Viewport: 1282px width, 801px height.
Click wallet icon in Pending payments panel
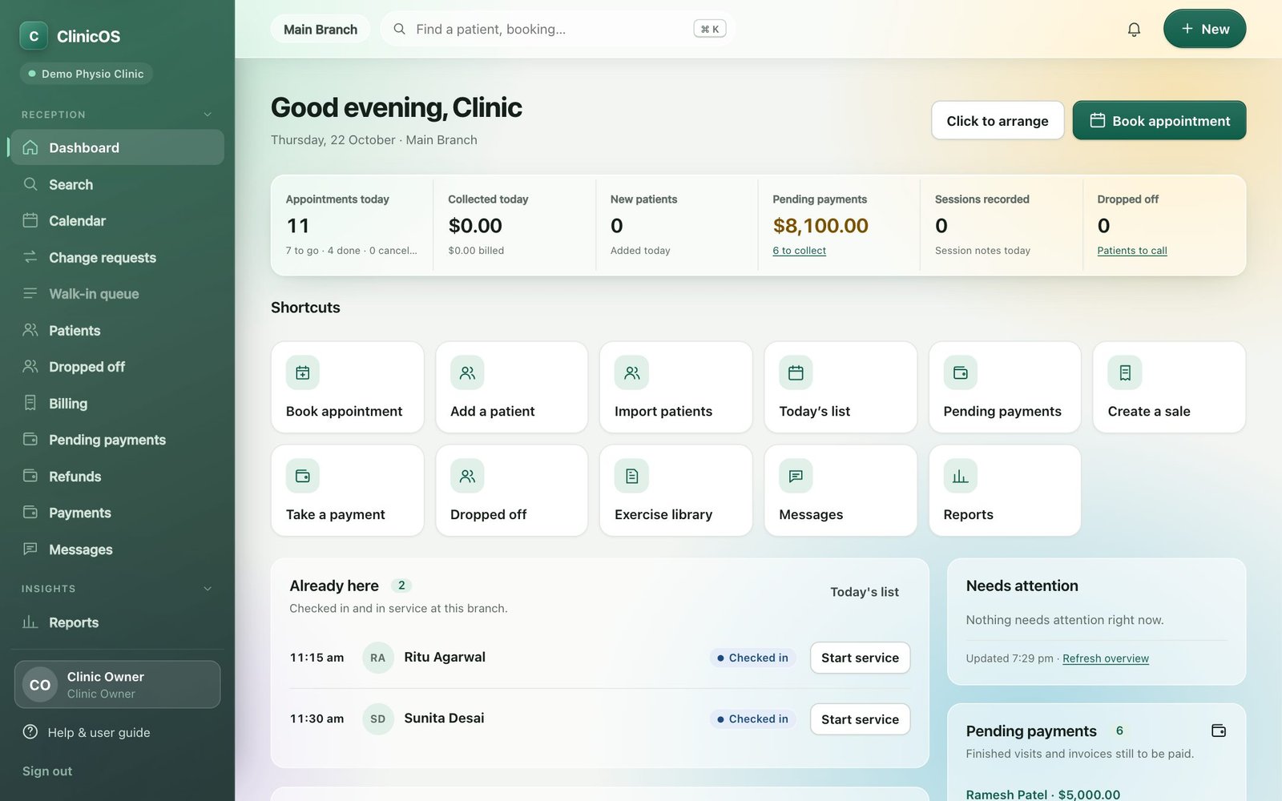pos(1219,731)
